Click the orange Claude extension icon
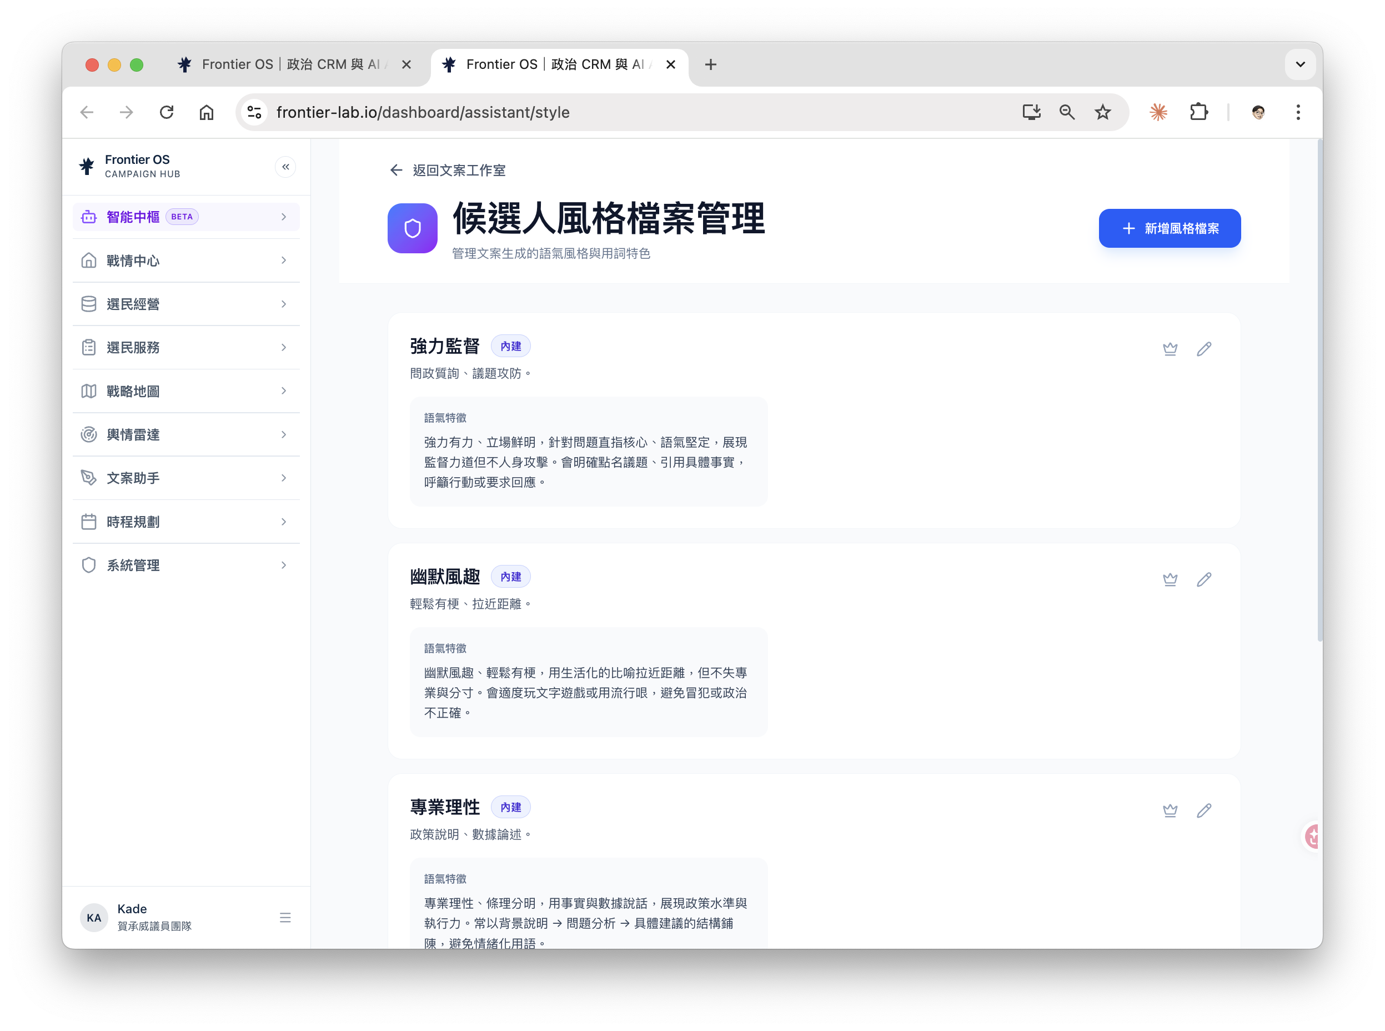This screenshot has height=1031, width=1385. [1158, 112]
